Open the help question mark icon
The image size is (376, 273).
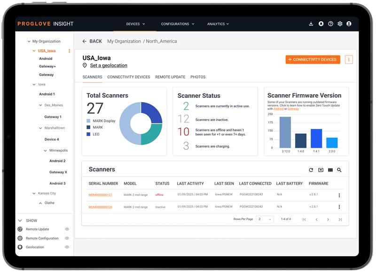330,24
